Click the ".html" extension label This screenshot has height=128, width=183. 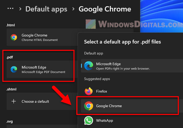click(10, 25)
